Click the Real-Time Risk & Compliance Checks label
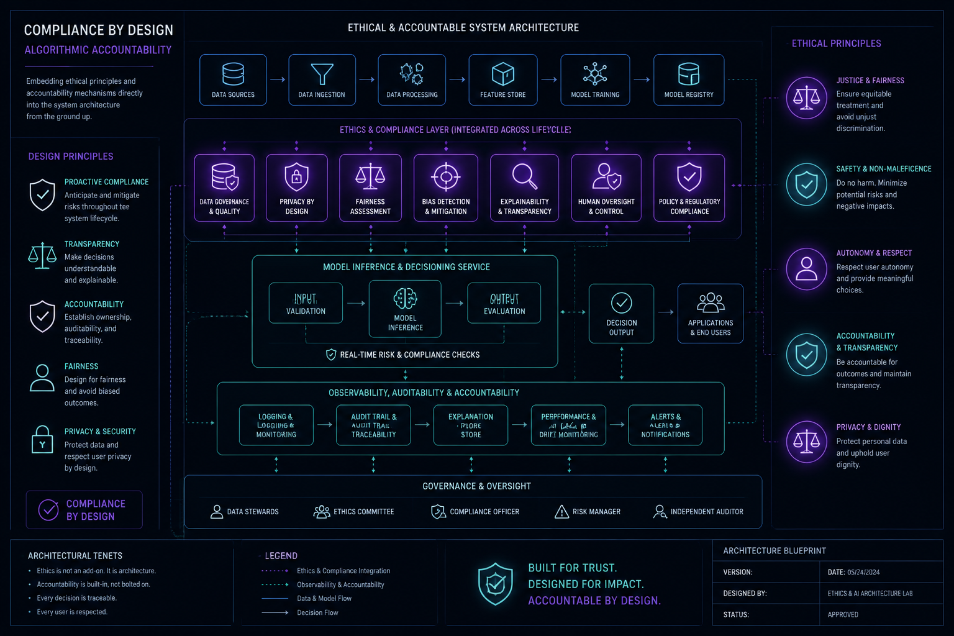 [x=410, y=355]
